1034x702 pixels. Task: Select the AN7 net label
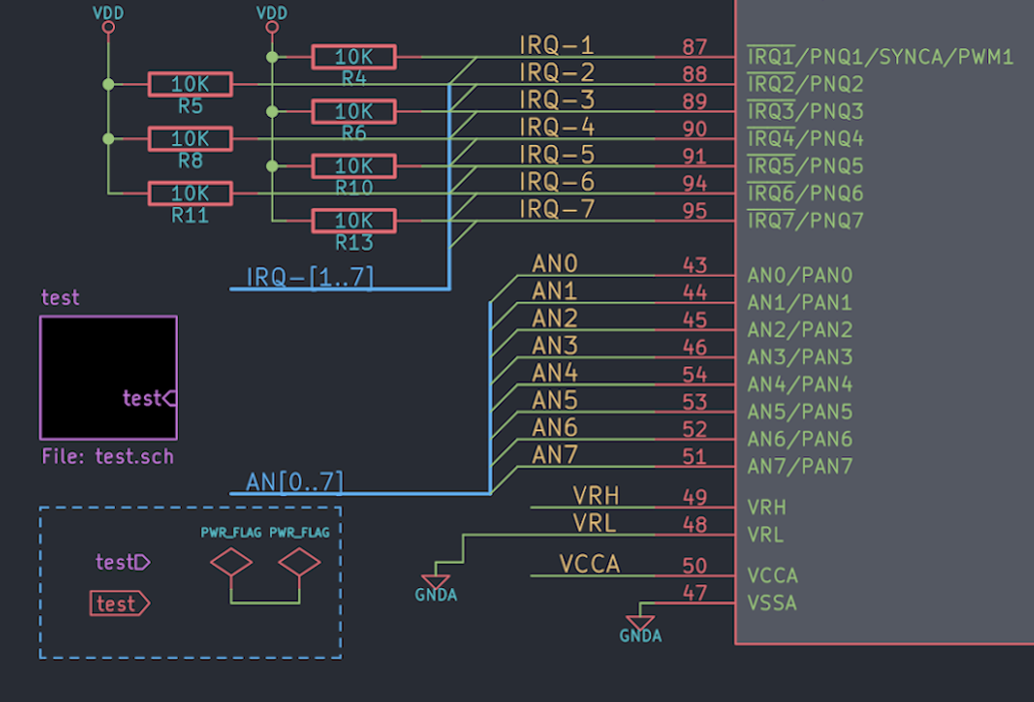pyautogui.click(x=554, y=455)
